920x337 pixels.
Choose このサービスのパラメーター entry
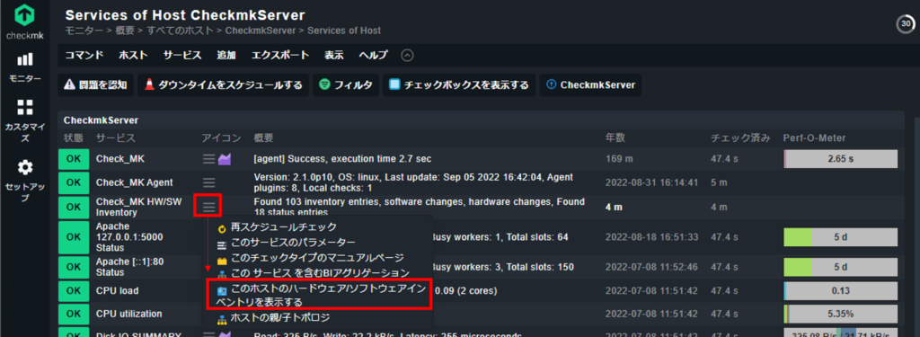293,243
